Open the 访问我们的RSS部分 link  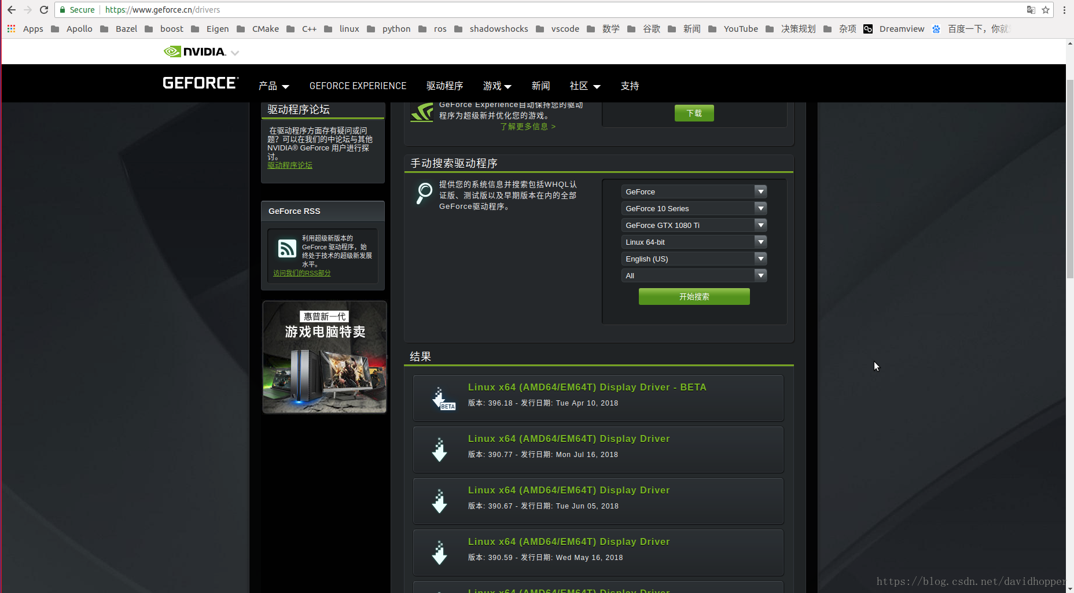[x=301, y=273]
